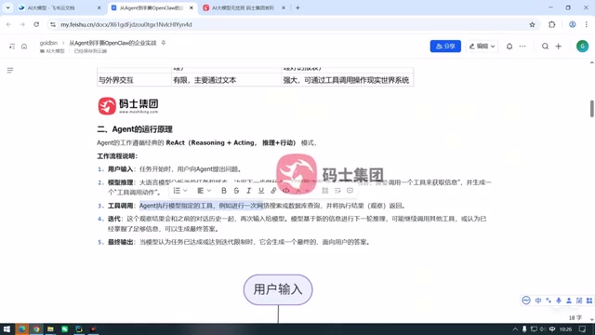
Task: Click the plus icon to create new document
Action: coord(558,47)
